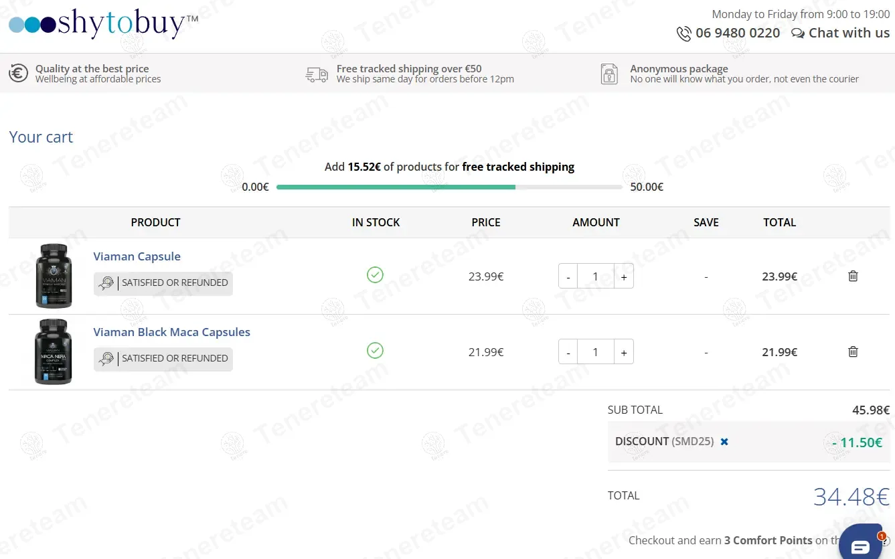Click in-stock checkmark for Viaman Capsule
This screenshot has width=895, height=559.
376,274
